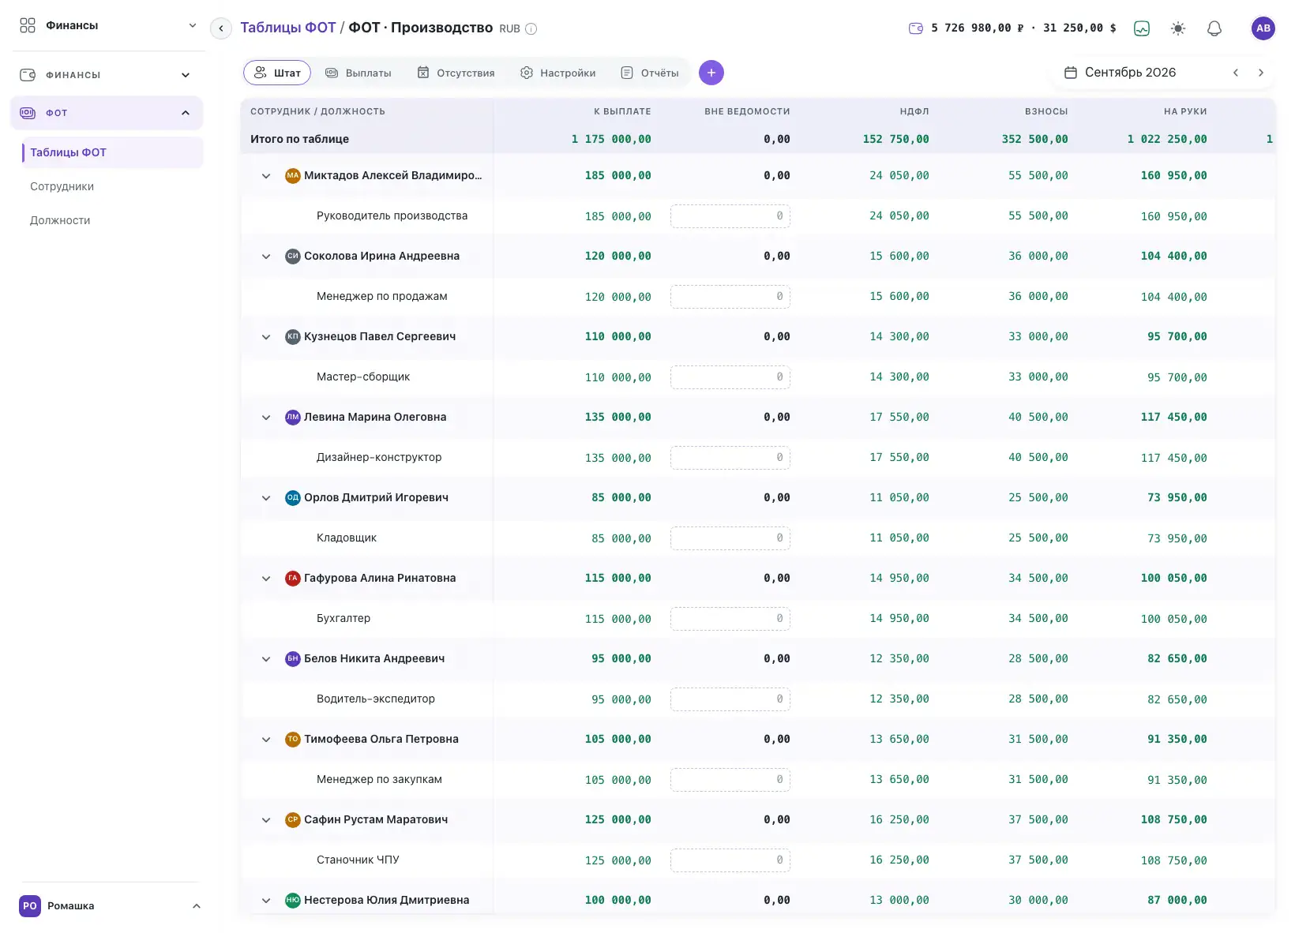Image resolution: width=1295 pixels, height=933 pixels.
Task: Collapse the Сафин Рустам Маратович row
Action: pyautogui.click(x=266, y=820)
